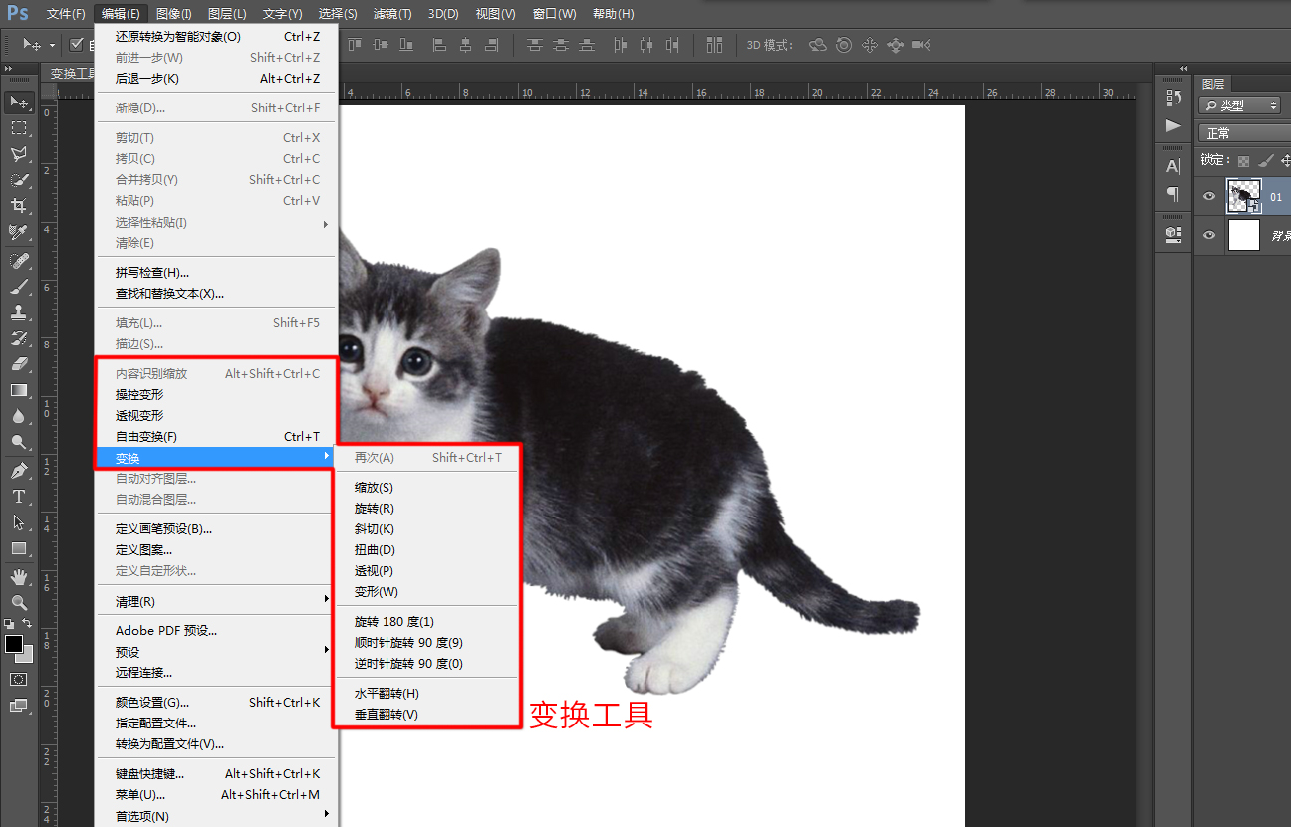Choose the Pen tool
1291x827 pixels.
(19, 470)
